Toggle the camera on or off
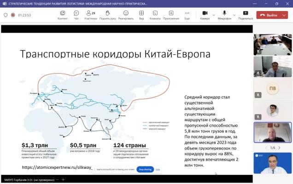This screenshot has width=293, height=184. (x=204, y=14)
